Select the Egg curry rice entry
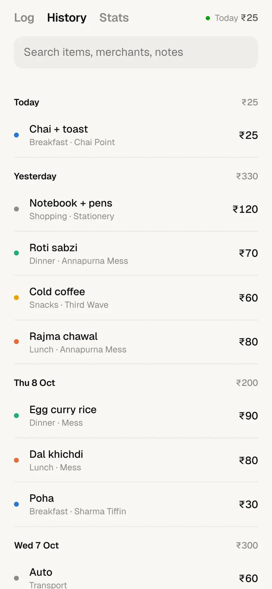This screenshot has width=272, height=589. point(136,416)
